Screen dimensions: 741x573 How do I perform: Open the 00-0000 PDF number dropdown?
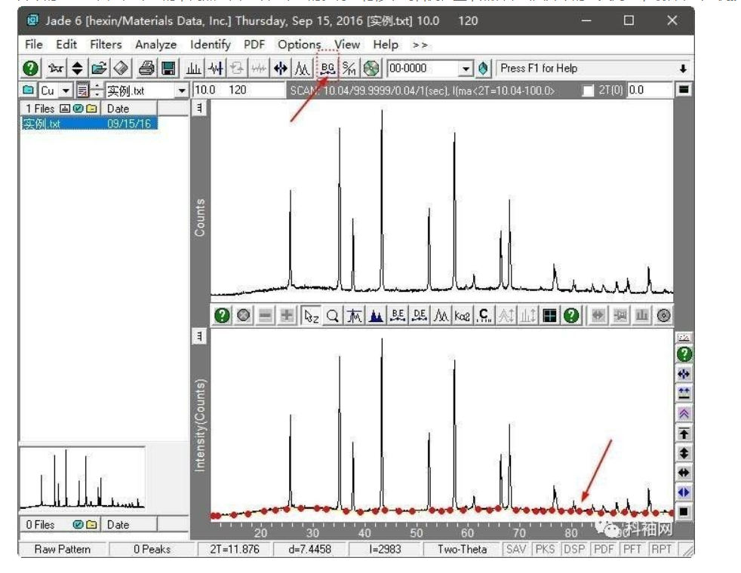466,69
